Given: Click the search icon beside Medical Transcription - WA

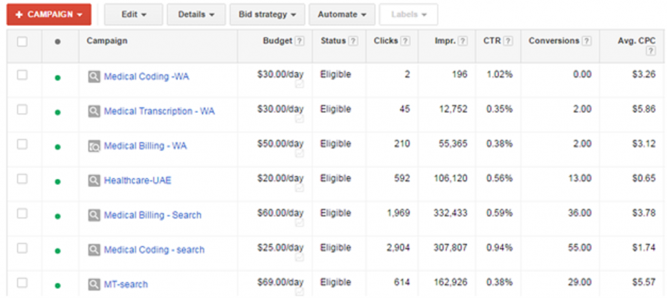Looking at the screenshot, I should (x=94, y=112).
